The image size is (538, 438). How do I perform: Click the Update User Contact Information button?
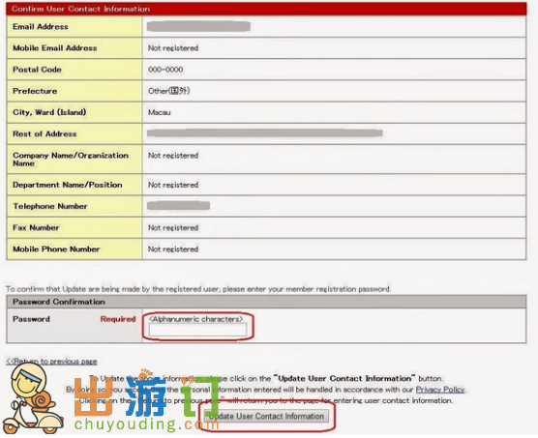click(x=266, y=416)
